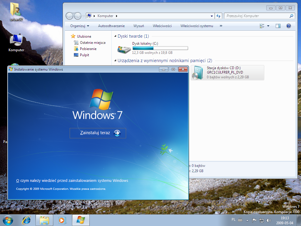Open recent pages dropdown beside Forward arrow

click(x=84, y=16)
